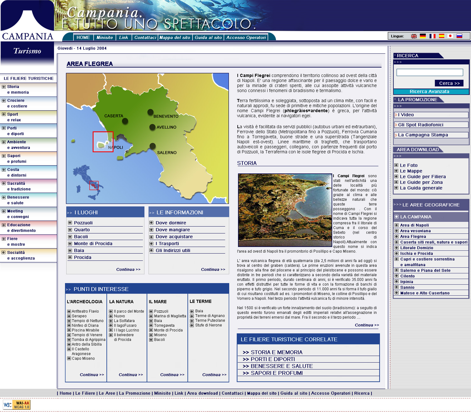Click the Campi Flegrei aerial photo
Viewport: 471px width, 416px height.
point(285,210)
